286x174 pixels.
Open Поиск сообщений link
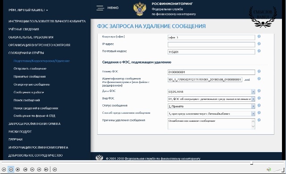[x=27, y=100]
